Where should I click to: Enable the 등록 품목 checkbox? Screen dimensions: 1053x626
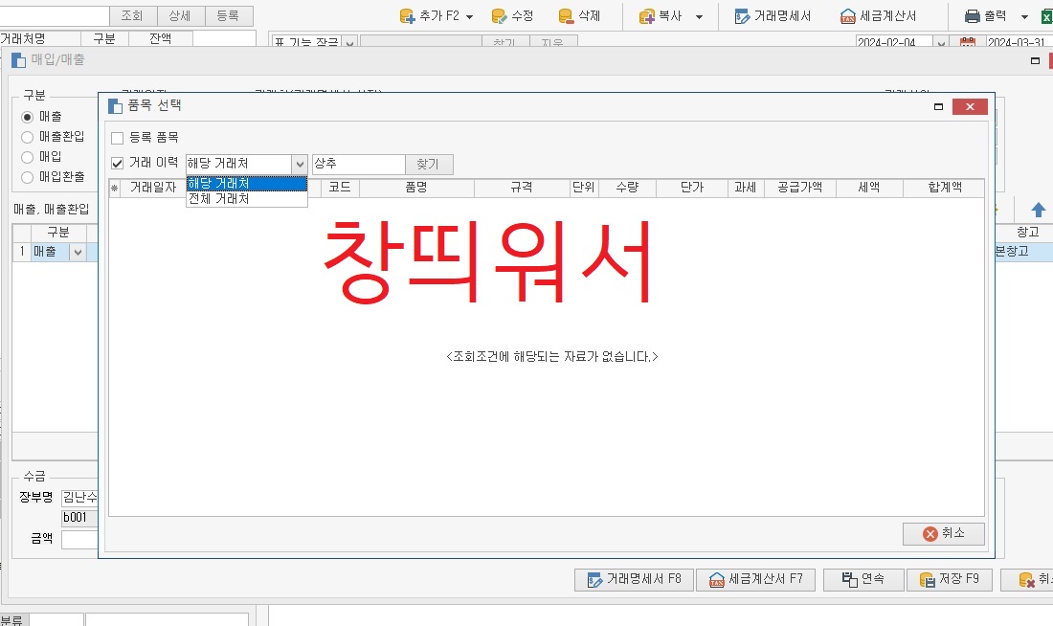click(118, 138)
